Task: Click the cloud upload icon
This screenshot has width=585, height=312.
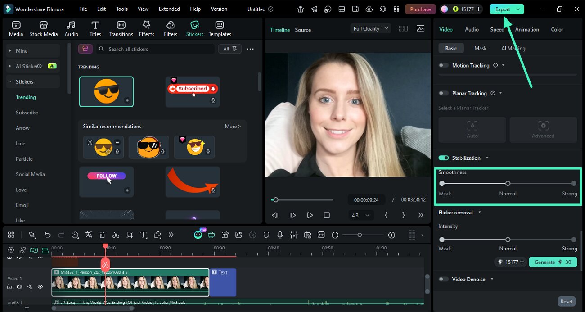Action: (369, 9)
